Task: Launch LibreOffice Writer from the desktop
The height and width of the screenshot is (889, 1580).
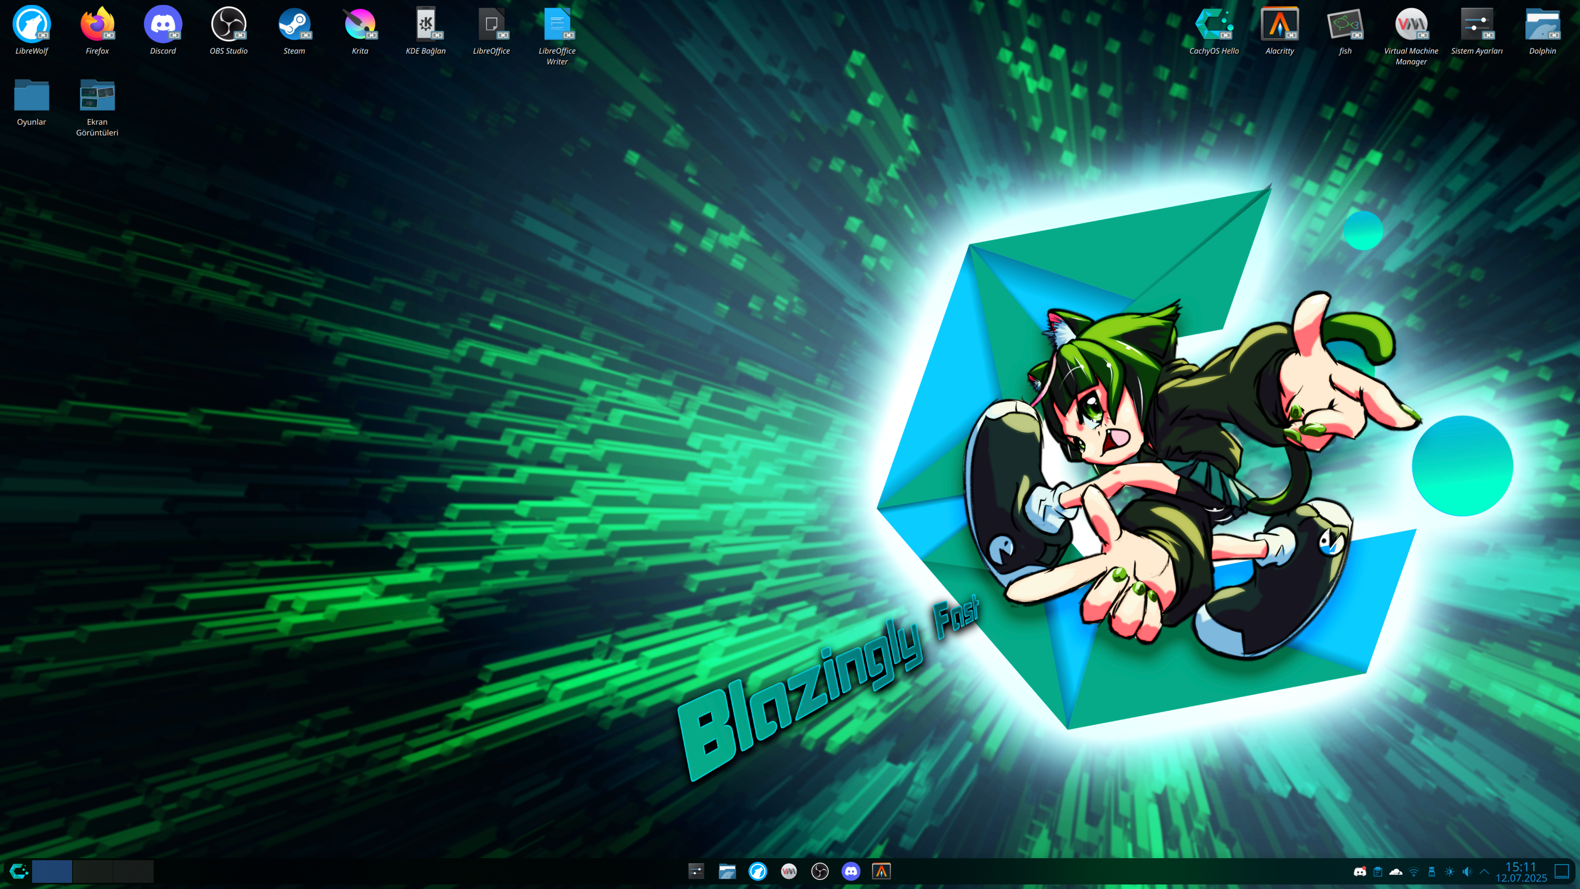Action: (556, 35)
